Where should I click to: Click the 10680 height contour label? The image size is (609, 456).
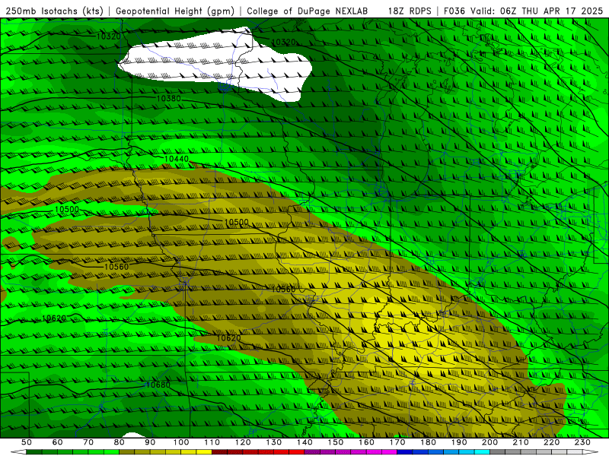click(158, 385)
